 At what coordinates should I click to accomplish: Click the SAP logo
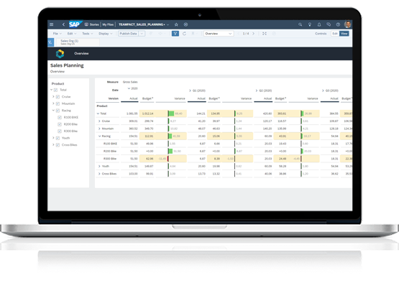coord(75,24)
